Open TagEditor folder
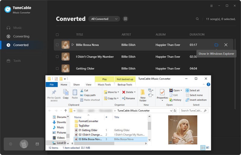The height and width of the screenshot is (155, 241). pyautogui.click(x=82, y=126)
